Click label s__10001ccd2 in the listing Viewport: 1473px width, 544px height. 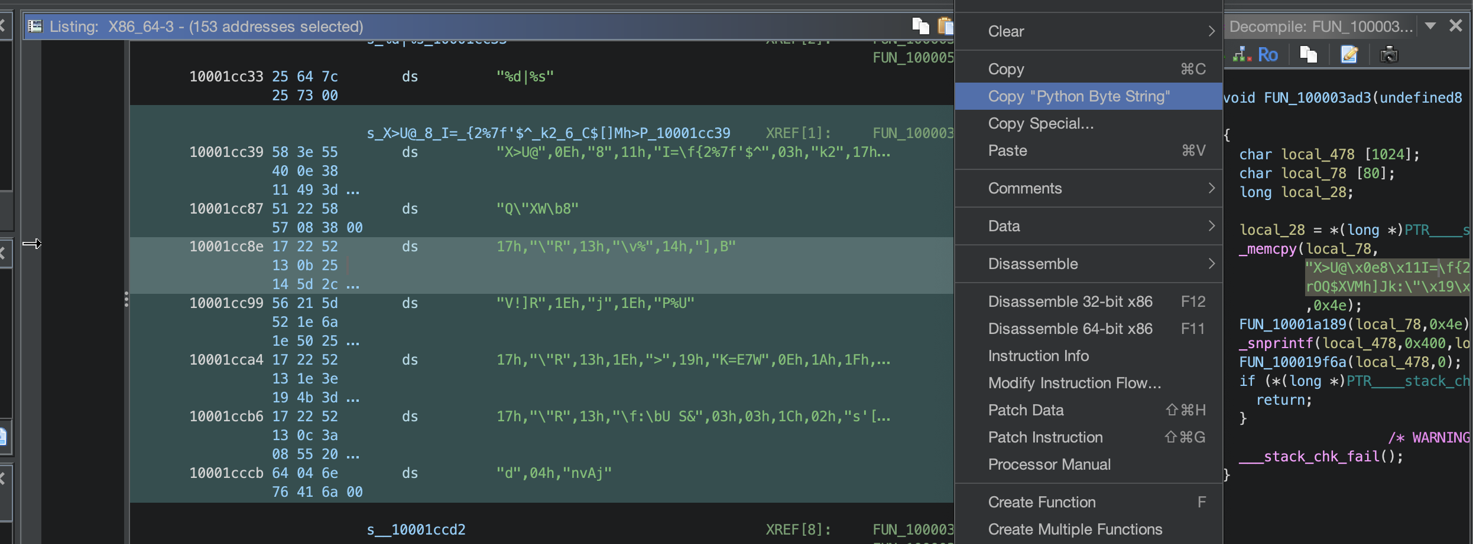416,530
